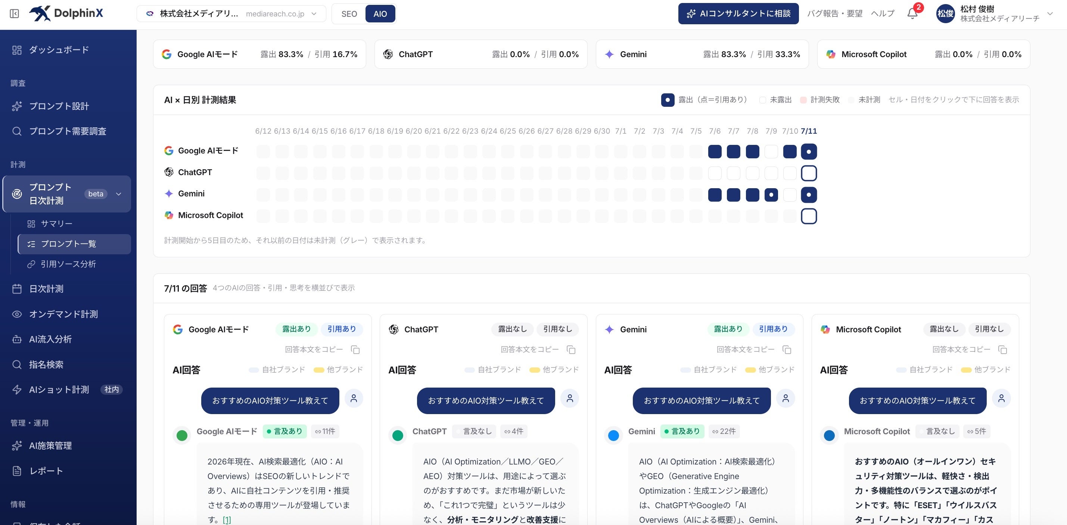
Task: Click Gemini 22件 citations badge
Action: click(724, 431)
